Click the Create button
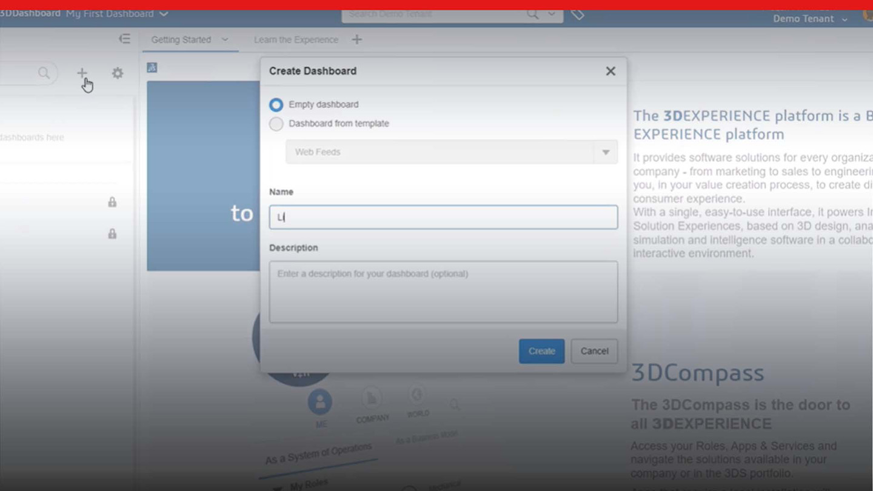 click(x=541, y=351)
